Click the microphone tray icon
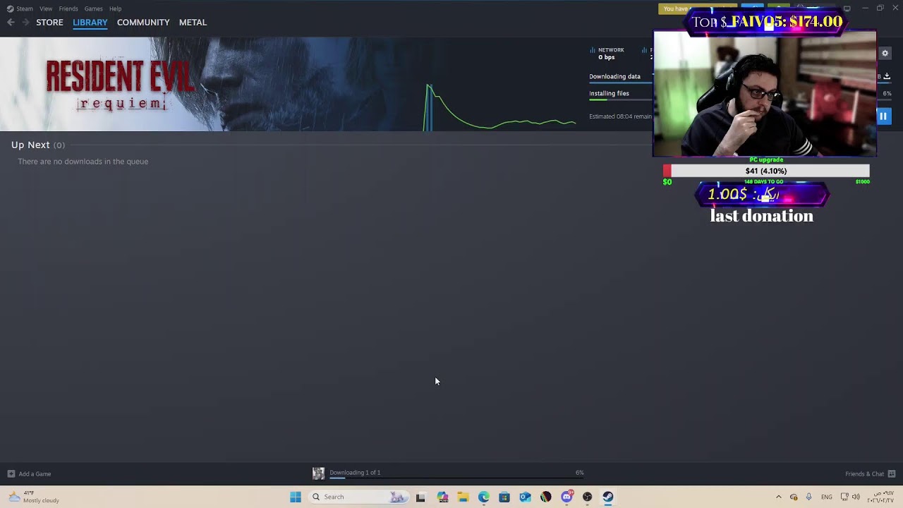 [x=808, y=497]
